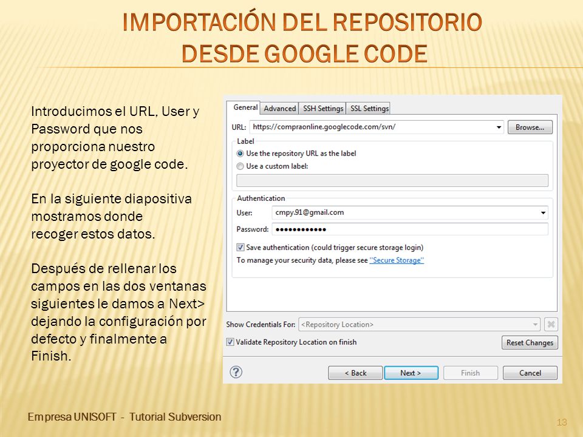The image size is (583, 437).
Task: Click the slide number 13
Action: point(562,422)
